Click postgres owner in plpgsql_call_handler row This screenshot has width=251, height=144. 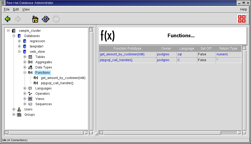163,60
